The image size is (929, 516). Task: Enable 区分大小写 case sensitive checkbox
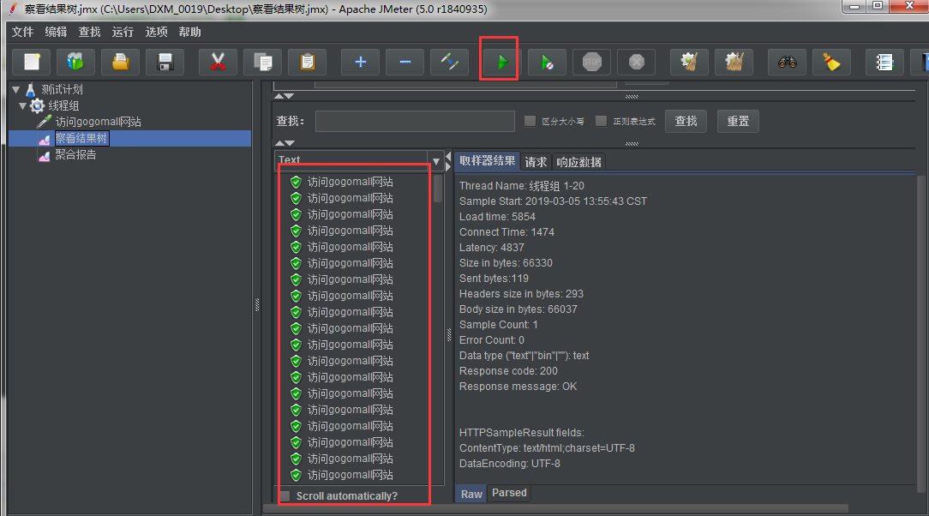(x=530, y=121)
